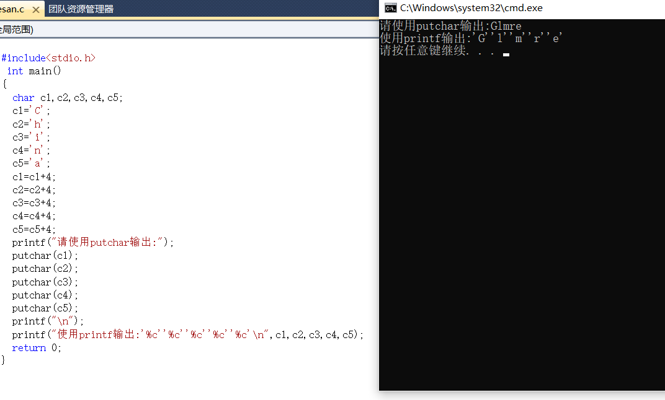Click the cmd.exe window title text
665x400 pixels.
pos(471,8)
